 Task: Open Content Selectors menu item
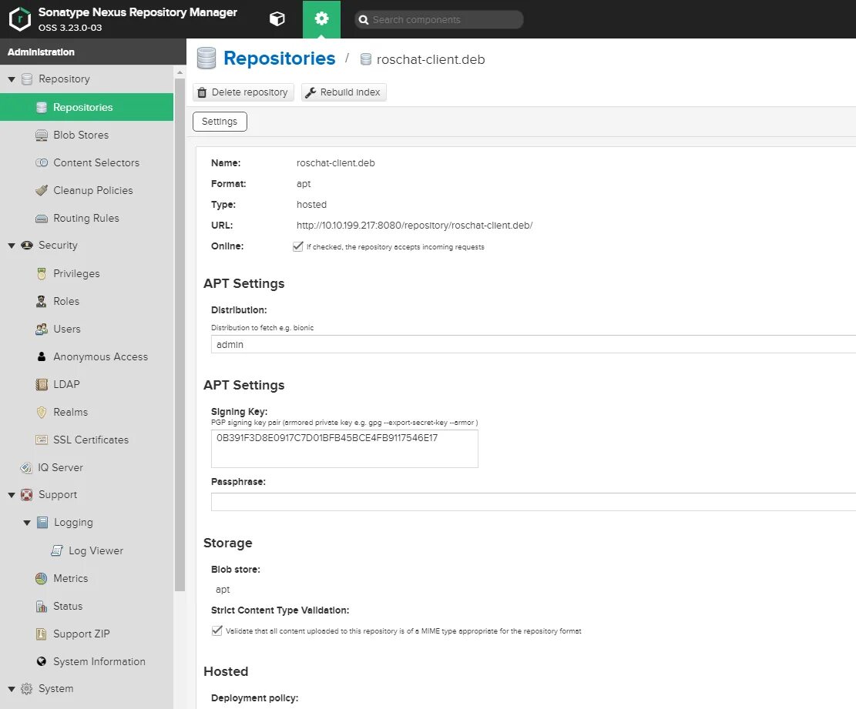(87, 162)
